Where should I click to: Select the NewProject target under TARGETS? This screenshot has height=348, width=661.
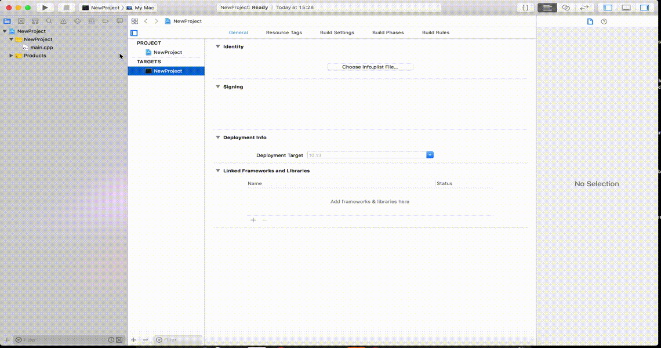[x=166, y=71]
